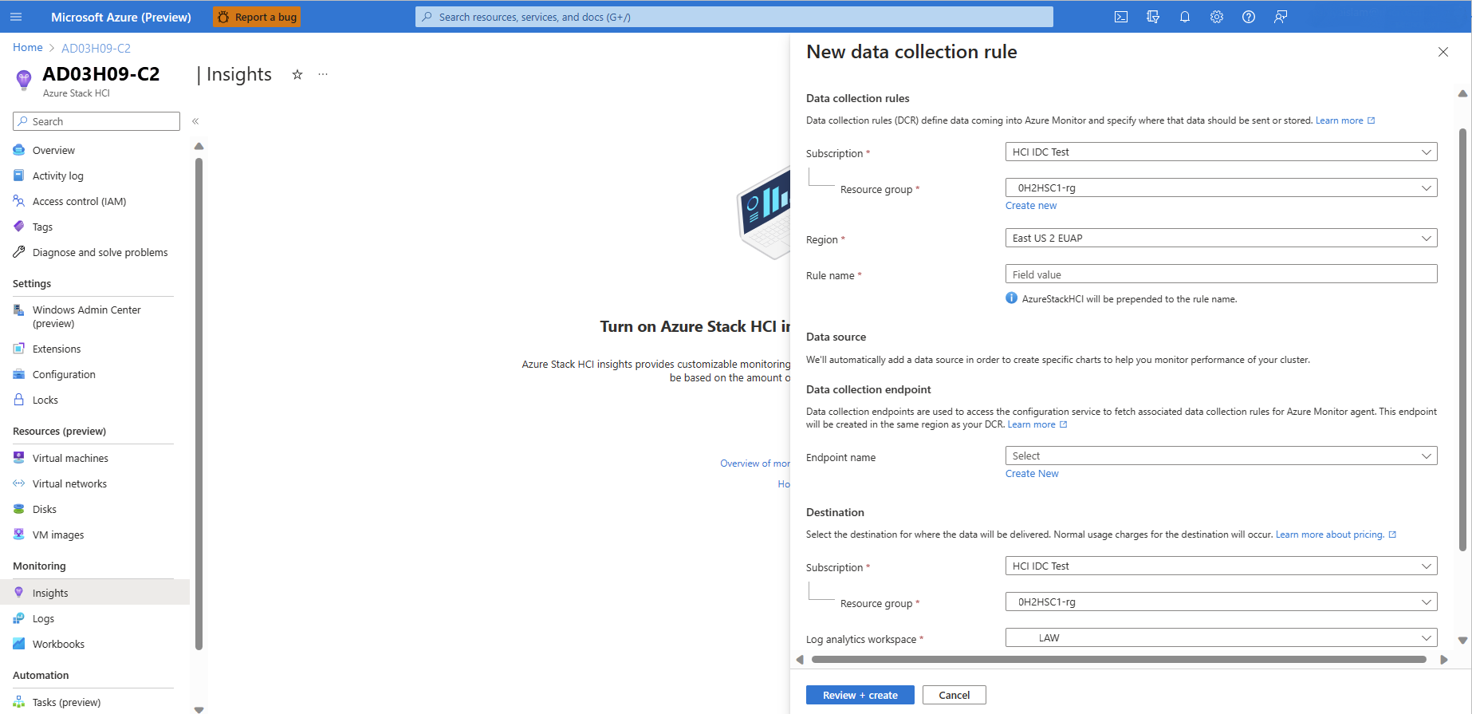Open the Endpoint name Select dropdown

click(1221, 456)
